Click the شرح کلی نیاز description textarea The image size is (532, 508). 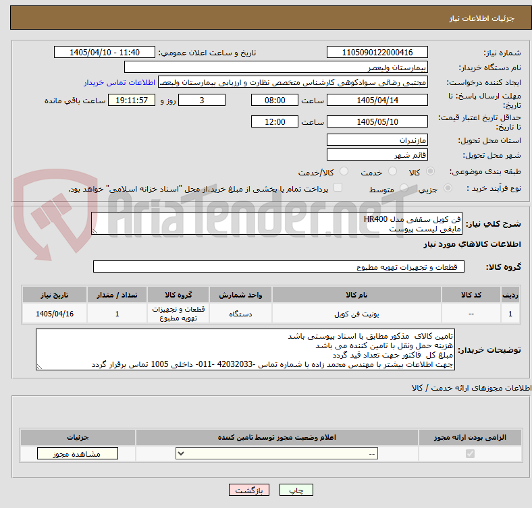coord(277,223)
